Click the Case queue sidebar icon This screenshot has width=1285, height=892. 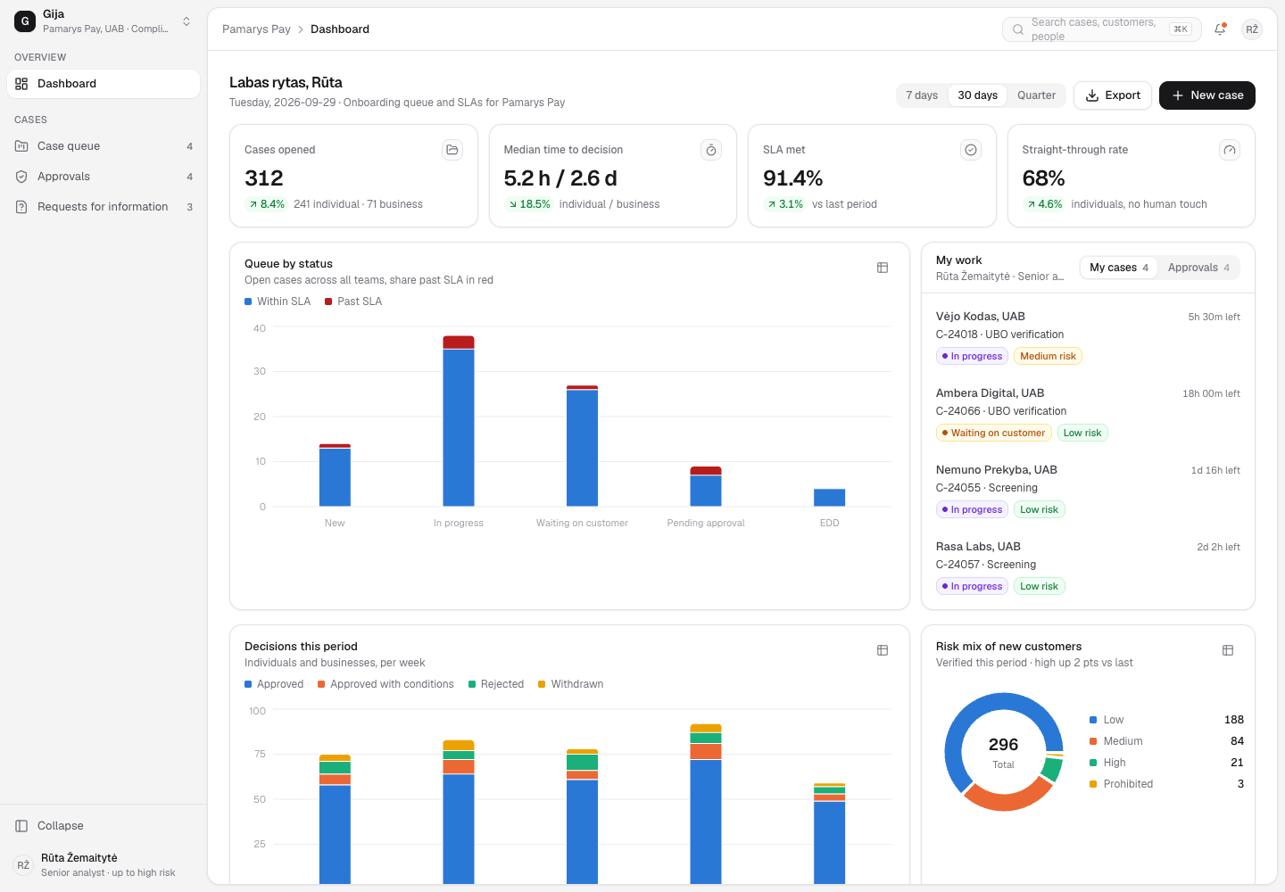(x=21, y=146)
